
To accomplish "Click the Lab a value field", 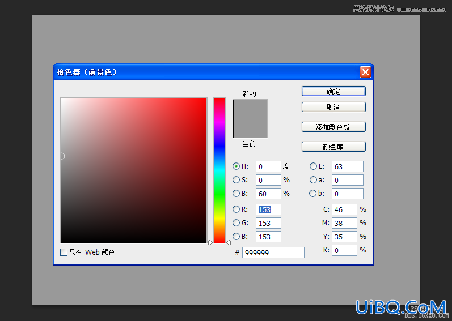I will point(348,180).
